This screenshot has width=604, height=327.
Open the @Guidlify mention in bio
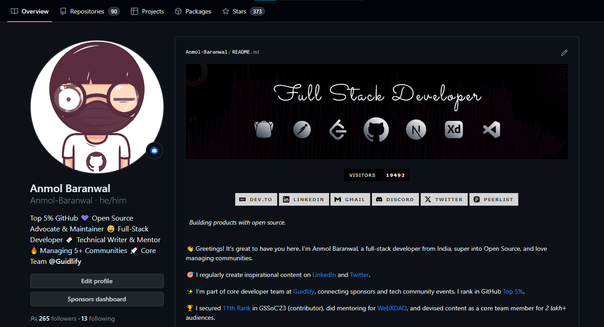pos(65,262)
